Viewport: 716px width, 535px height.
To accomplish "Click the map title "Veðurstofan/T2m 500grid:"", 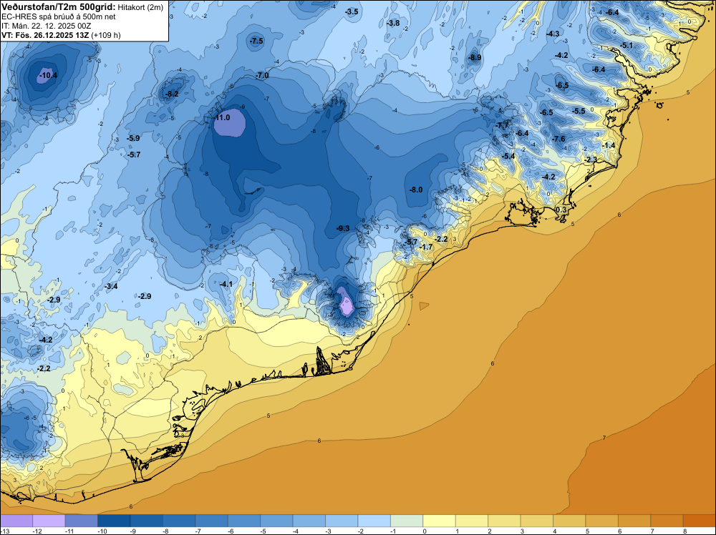I will tap(59, 7).
